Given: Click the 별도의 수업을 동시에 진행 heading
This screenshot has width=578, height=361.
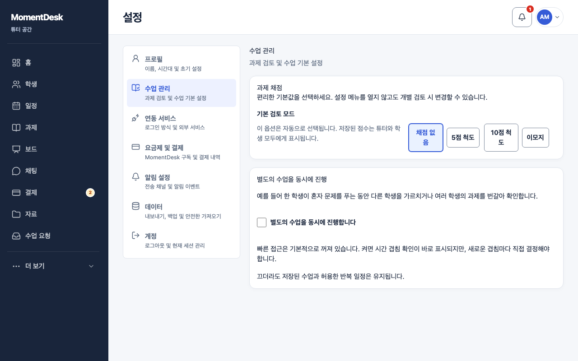Looking at the screenshot, I should (292, 179).
